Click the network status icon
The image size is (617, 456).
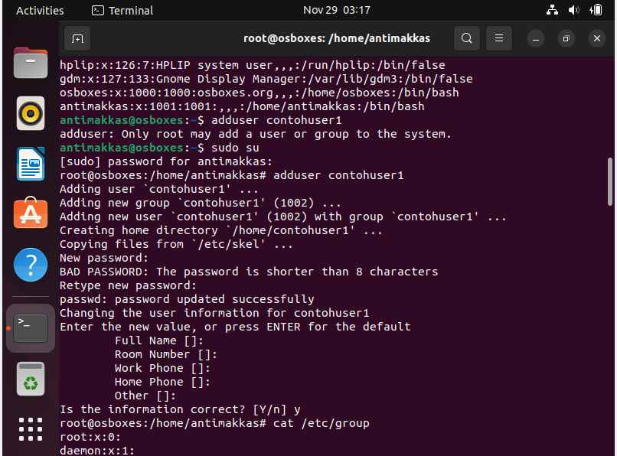click(552, 10)
